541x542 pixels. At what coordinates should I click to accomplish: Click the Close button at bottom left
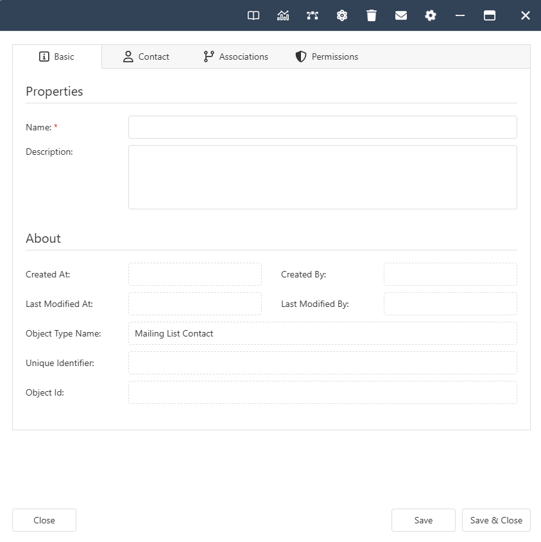click(x=44, y=520)
